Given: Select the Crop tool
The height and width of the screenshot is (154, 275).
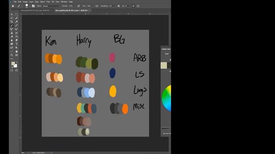Looking at the screenshot, I should [12, 22].
